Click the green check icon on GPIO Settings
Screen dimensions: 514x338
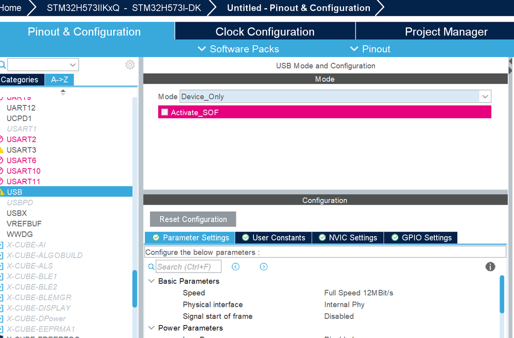395,238
